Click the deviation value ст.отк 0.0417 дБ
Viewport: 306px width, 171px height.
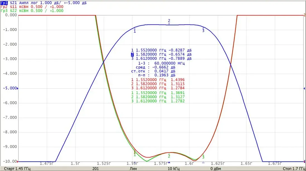[x=153, y=71]
